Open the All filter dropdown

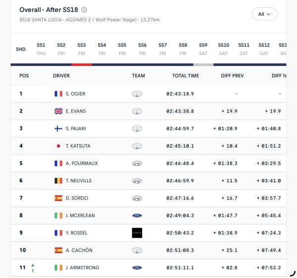(x=265, y=14)
